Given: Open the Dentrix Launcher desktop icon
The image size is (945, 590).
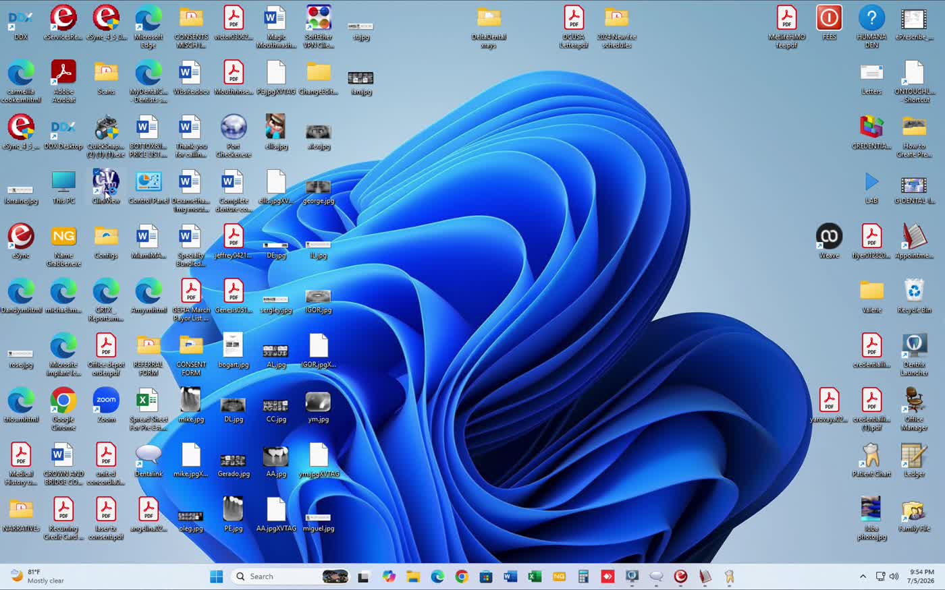Looking at the screenshot, I should coord(914,355).
